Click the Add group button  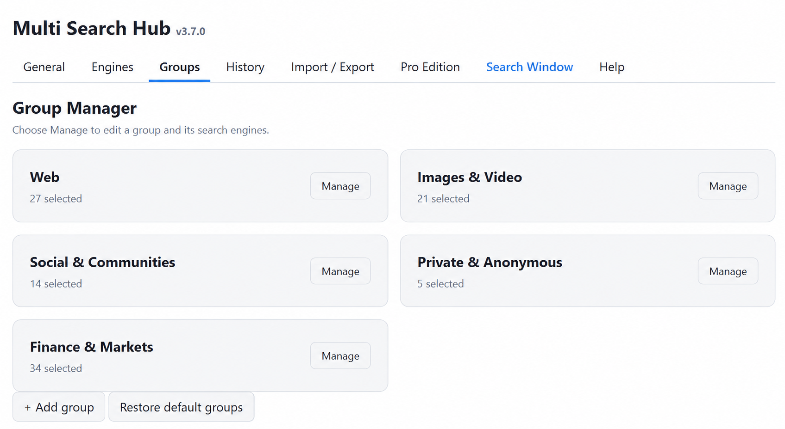coord(59,407)
